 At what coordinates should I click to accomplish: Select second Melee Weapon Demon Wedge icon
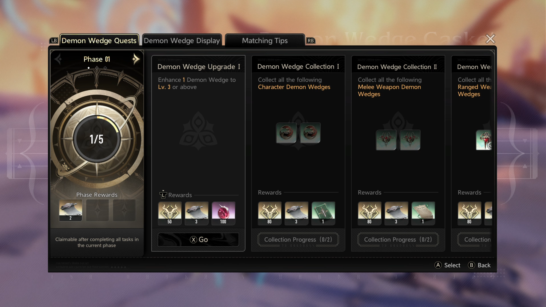(410, 140)
